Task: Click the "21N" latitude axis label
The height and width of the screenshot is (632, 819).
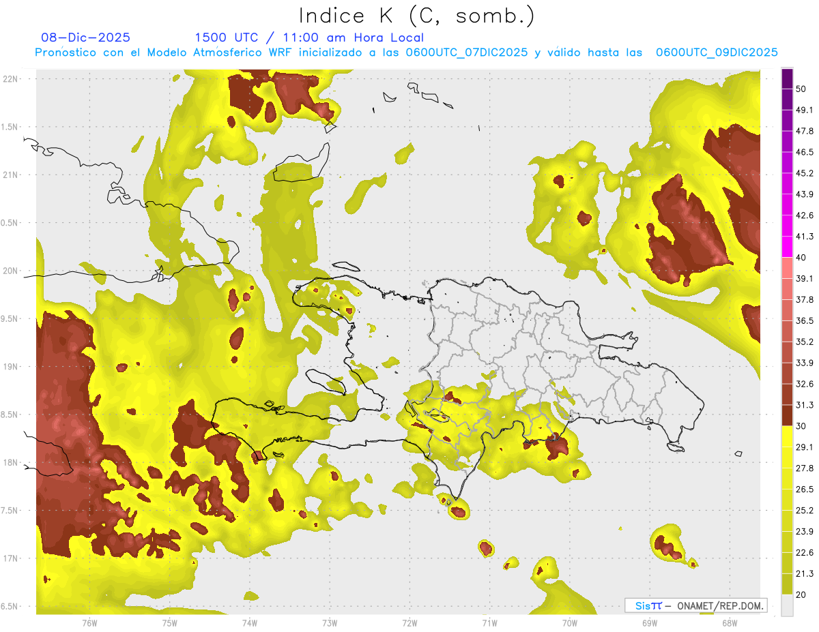Action: 10,175
